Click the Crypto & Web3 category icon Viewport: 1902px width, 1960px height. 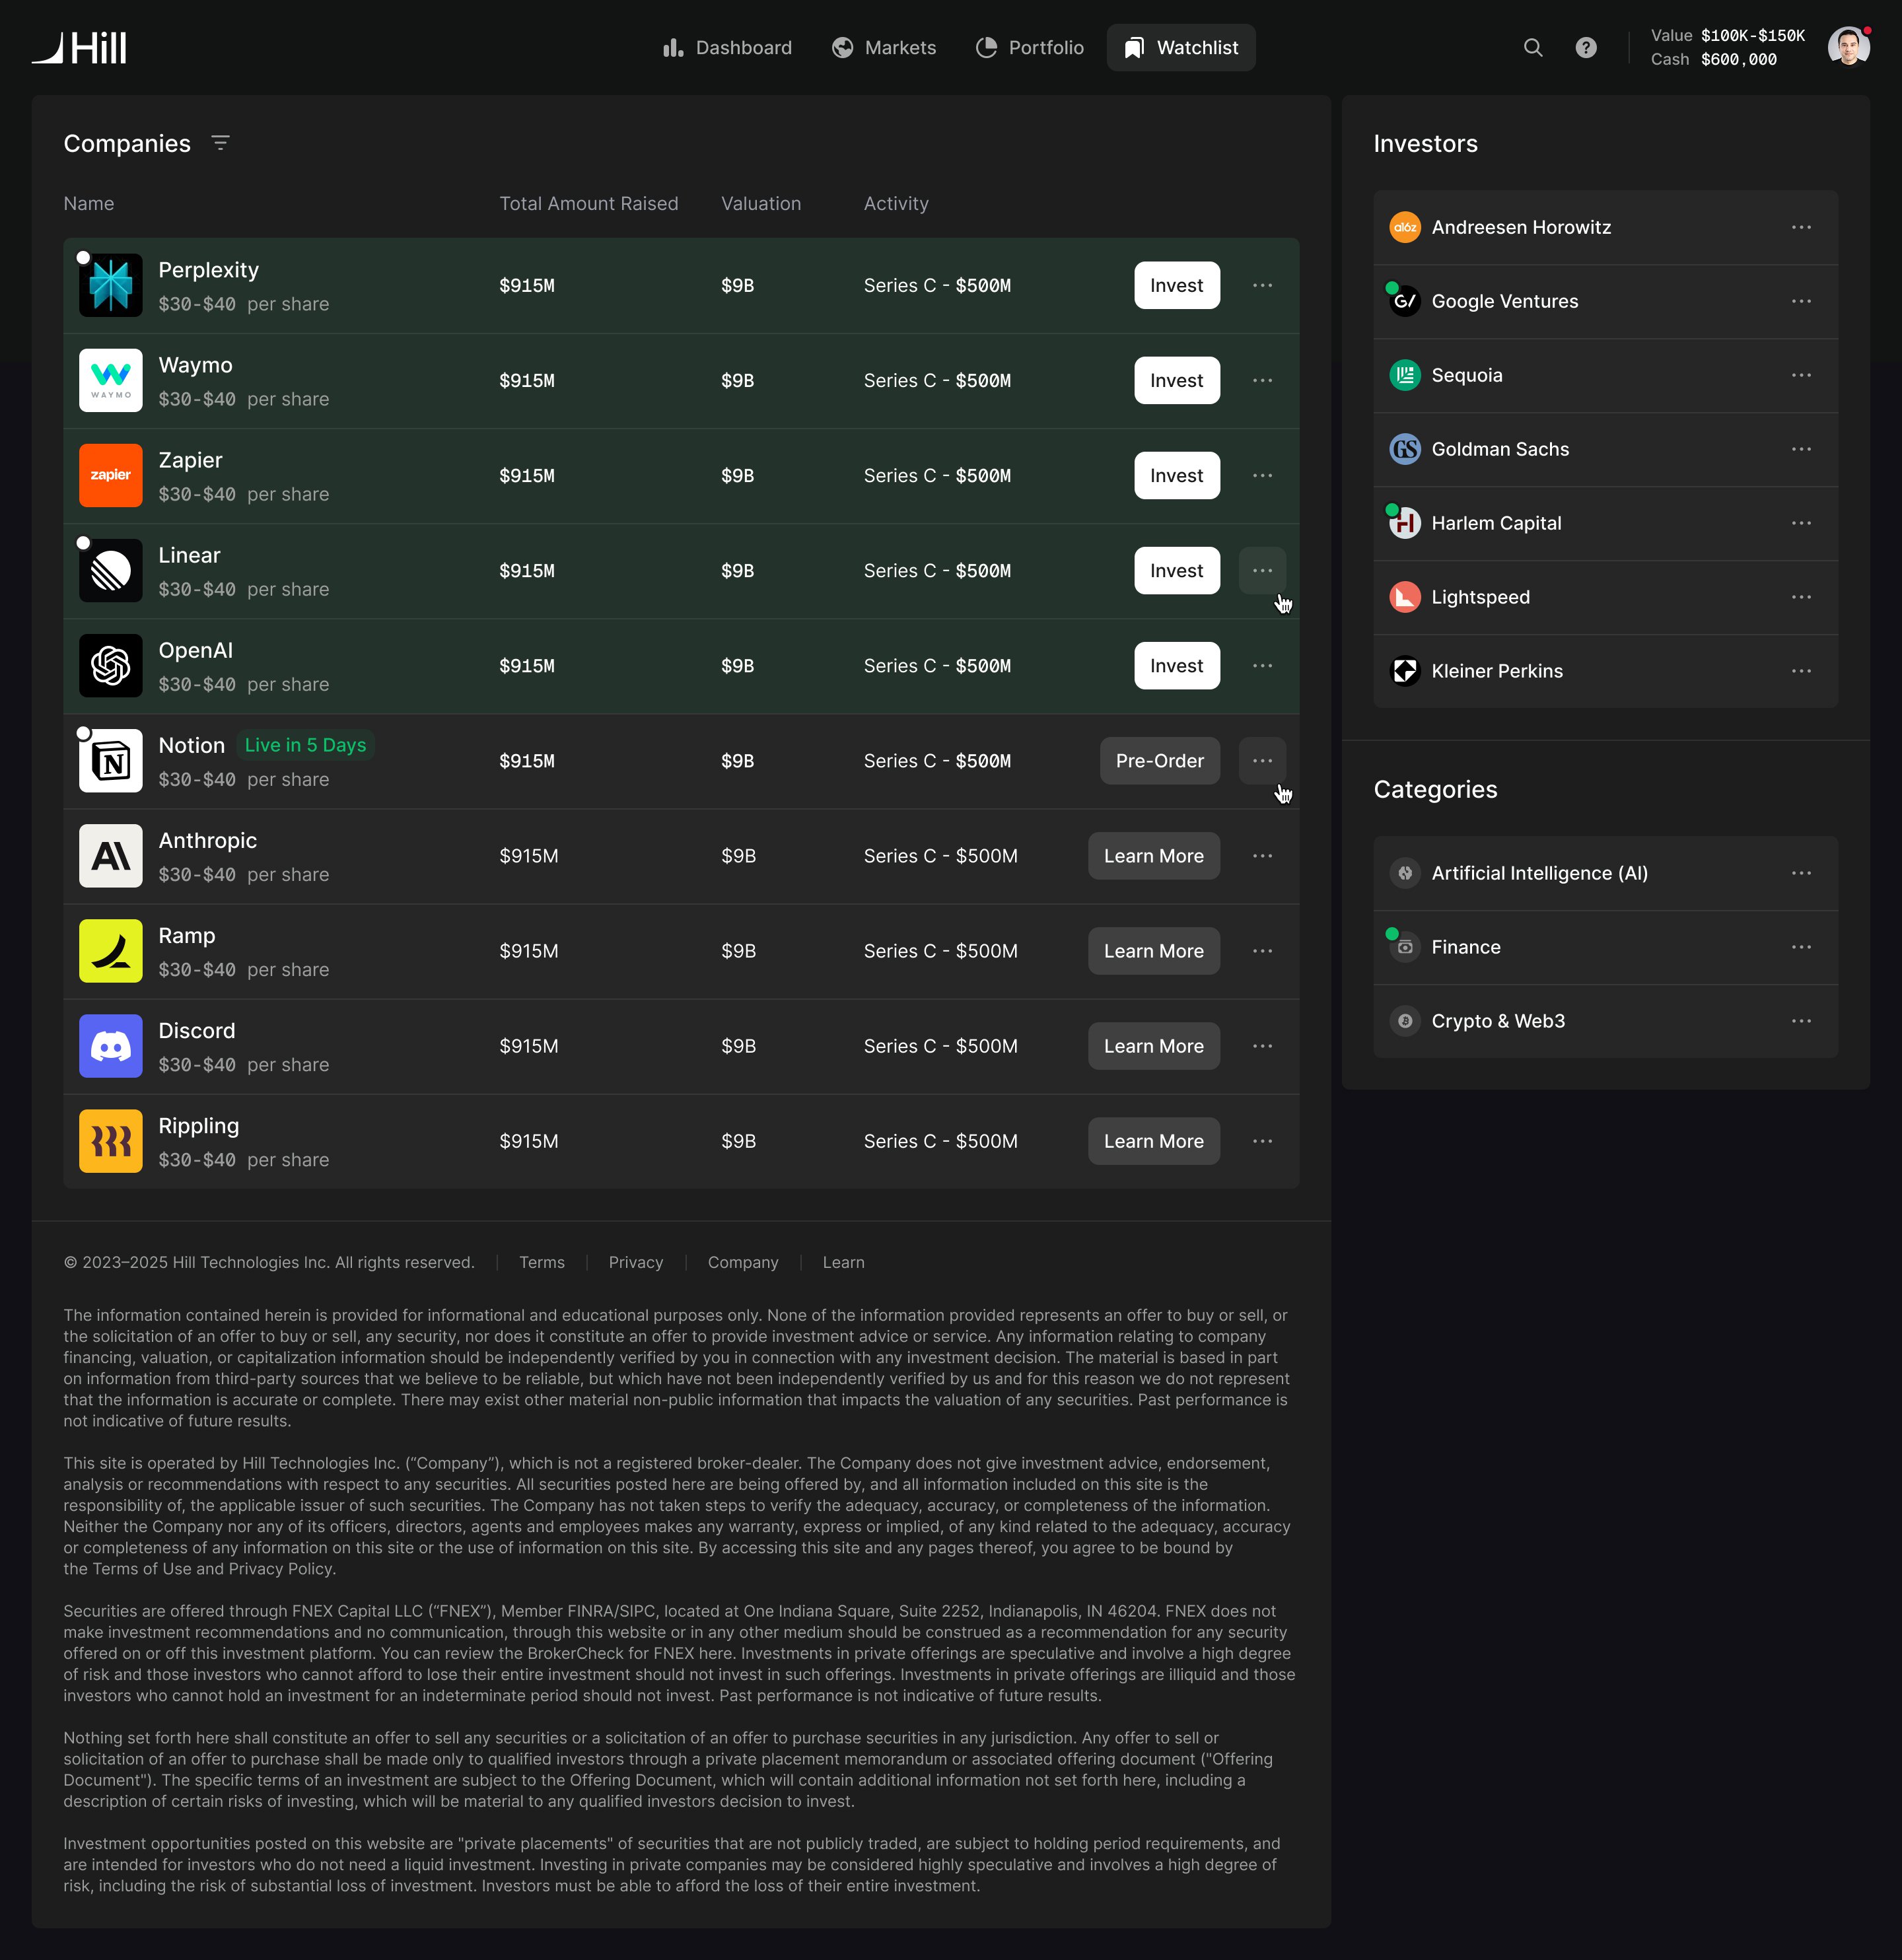tap(1405, 1021)
